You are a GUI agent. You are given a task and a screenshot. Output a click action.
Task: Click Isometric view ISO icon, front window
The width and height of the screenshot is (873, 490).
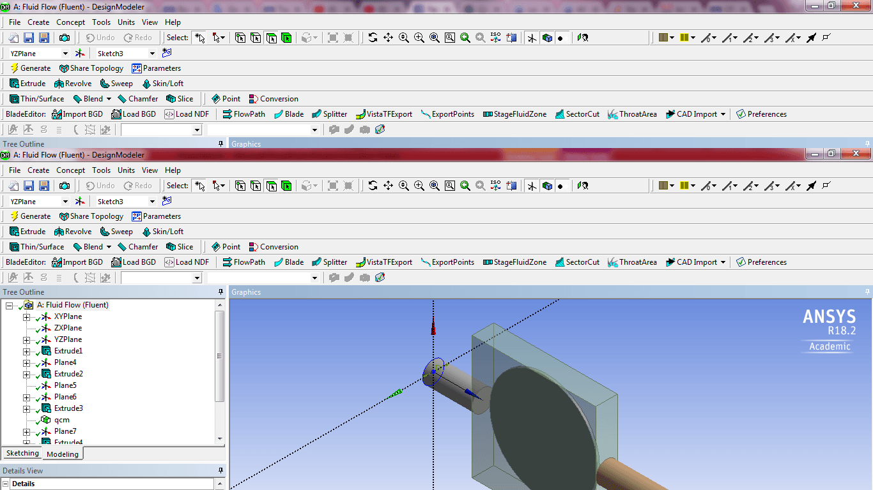point(496,186)
